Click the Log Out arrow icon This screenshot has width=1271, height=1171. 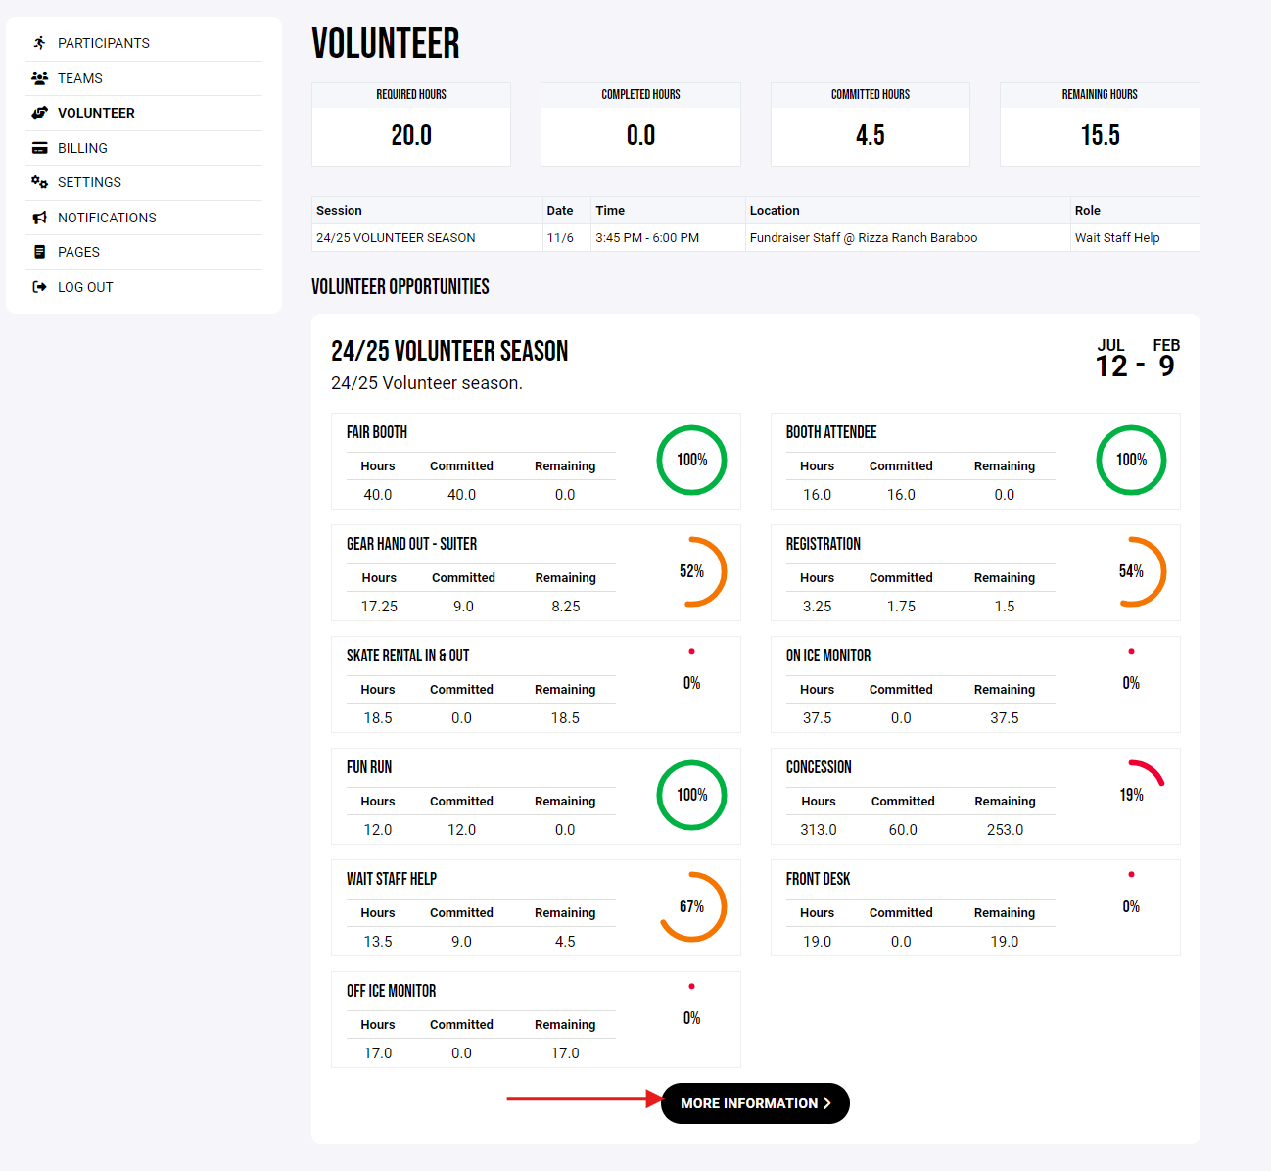click(39, 287)
